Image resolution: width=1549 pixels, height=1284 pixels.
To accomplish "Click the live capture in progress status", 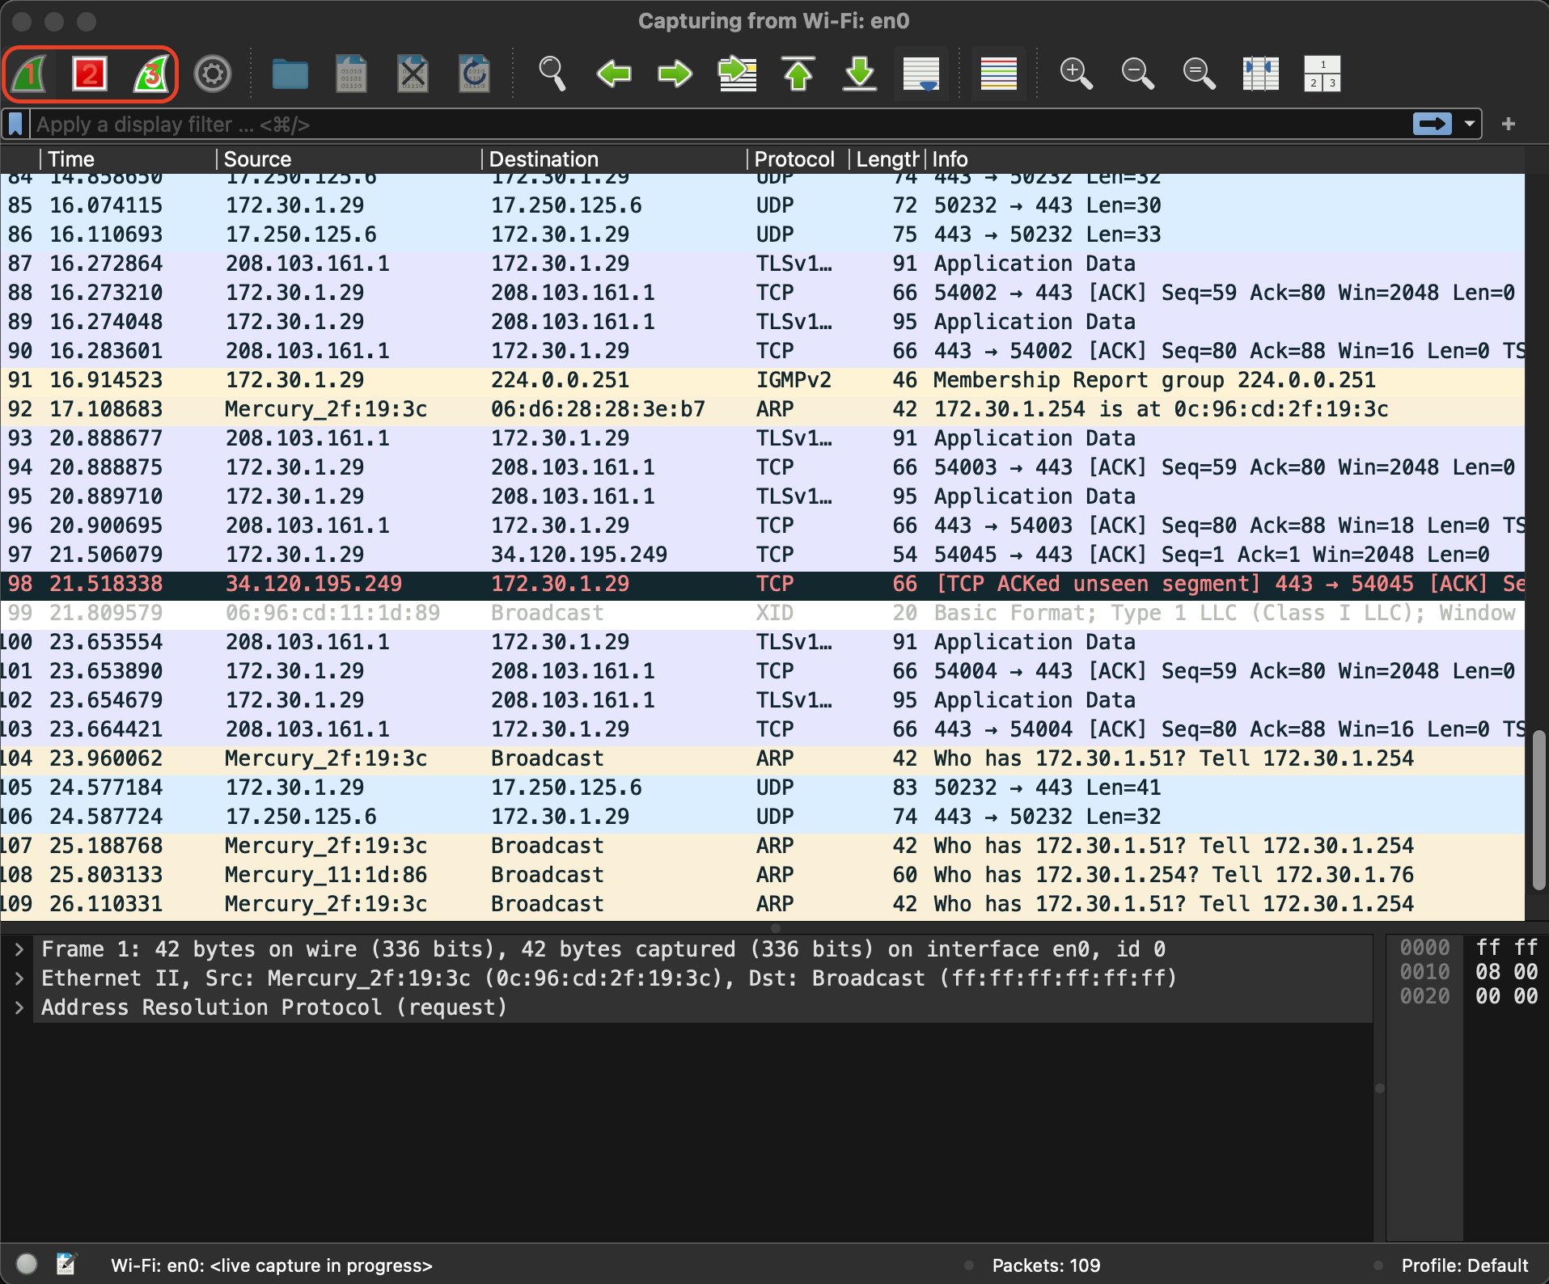I will pos(272,1265).
